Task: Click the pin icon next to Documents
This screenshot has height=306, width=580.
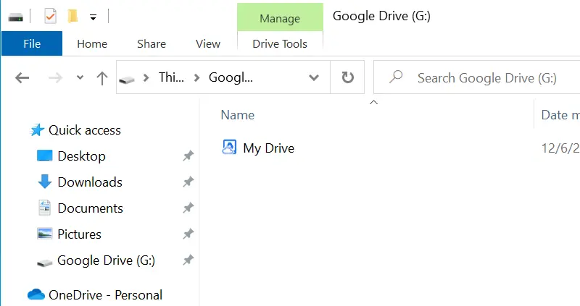Action: pyautogui.click(x=188, y=208)
